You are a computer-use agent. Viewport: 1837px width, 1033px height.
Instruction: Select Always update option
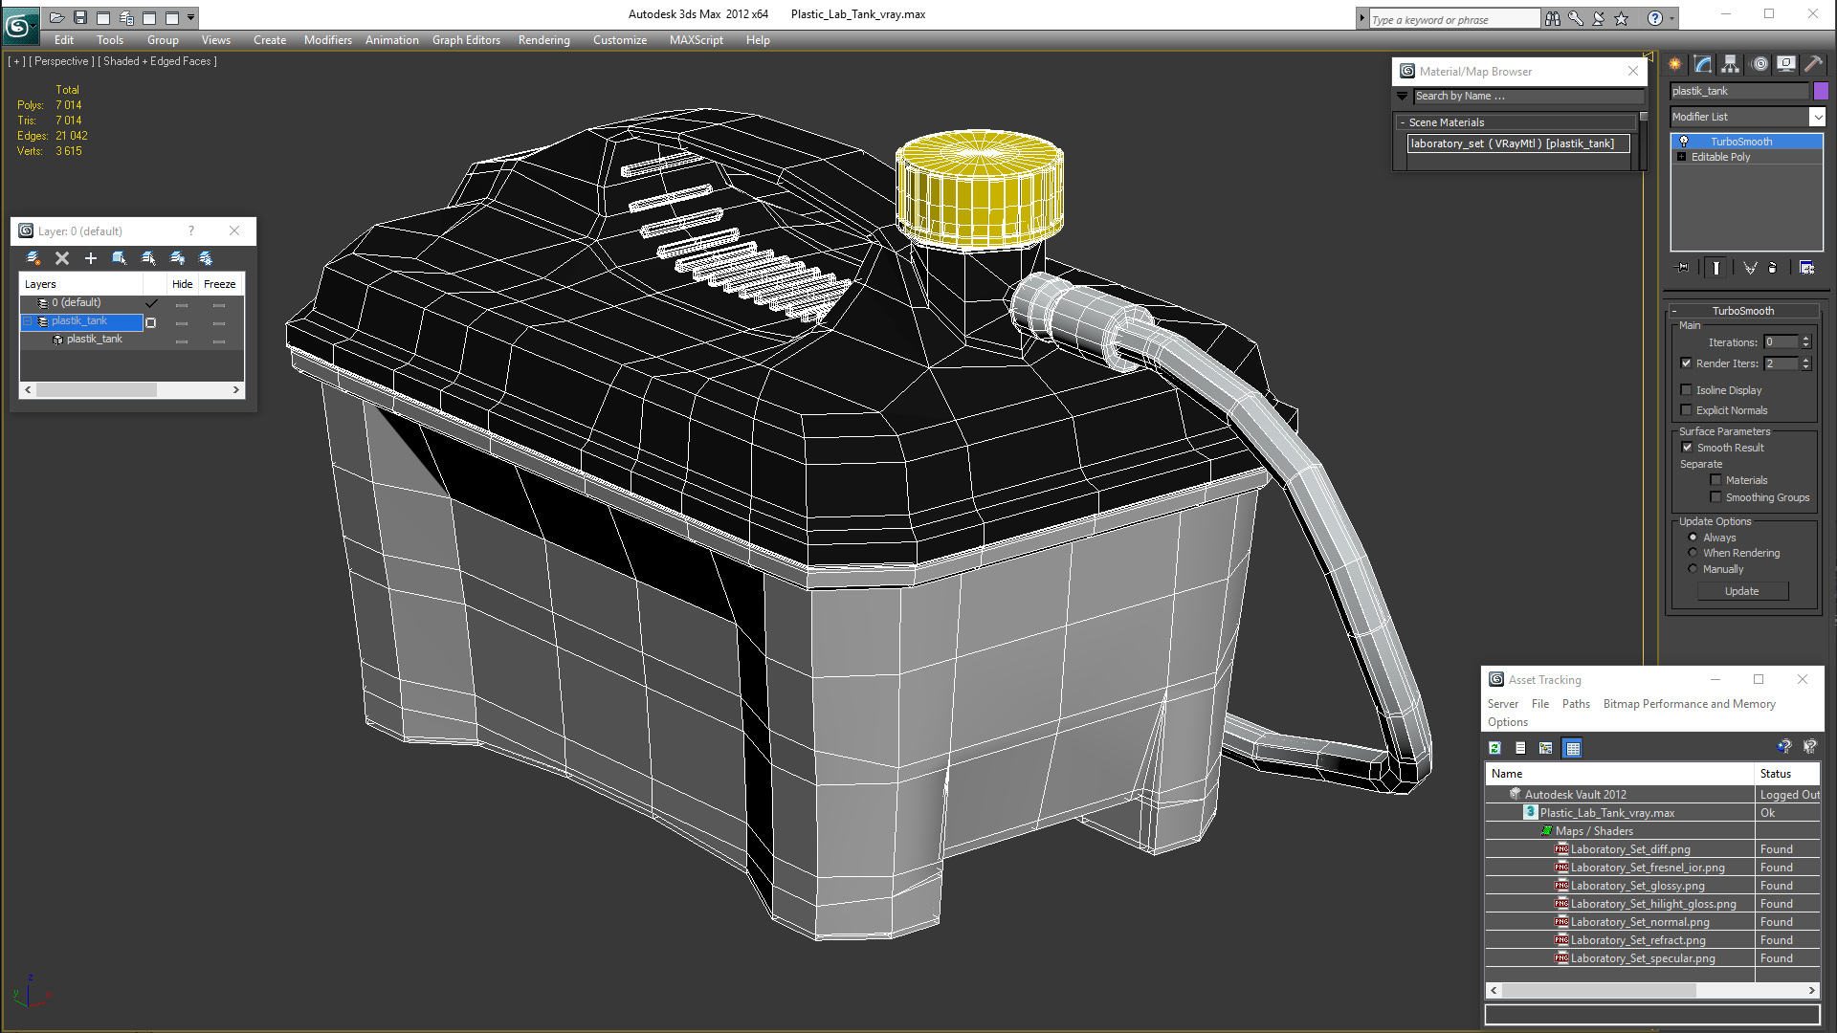pyautogui.click(x=1693, y=538)
